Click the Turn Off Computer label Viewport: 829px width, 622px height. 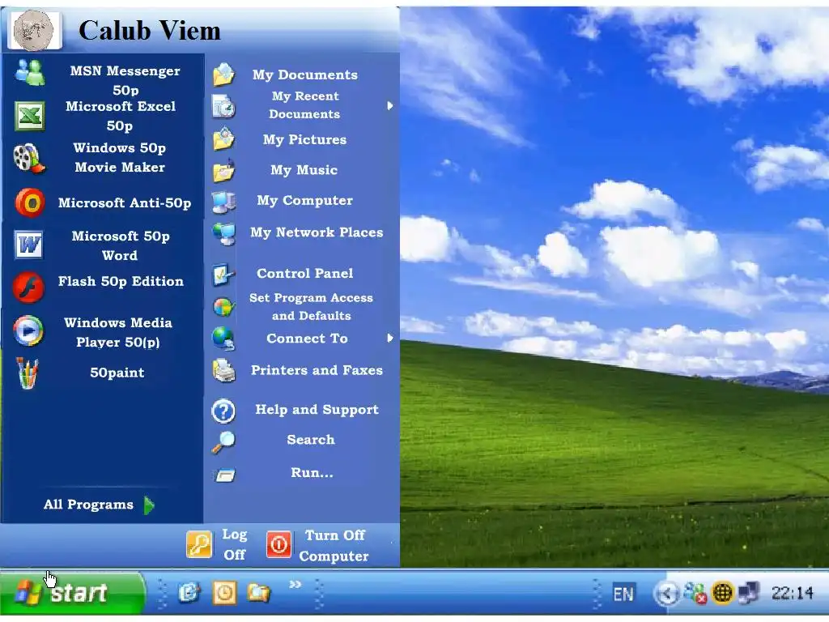[x=334, y=545]
